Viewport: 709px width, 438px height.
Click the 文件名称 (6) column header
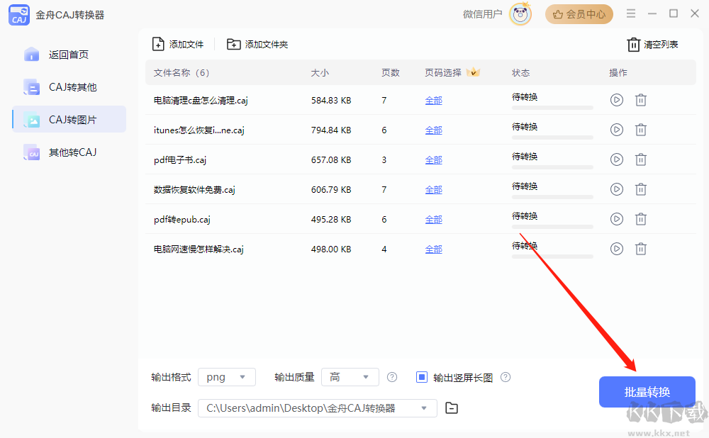click(182, 73)
